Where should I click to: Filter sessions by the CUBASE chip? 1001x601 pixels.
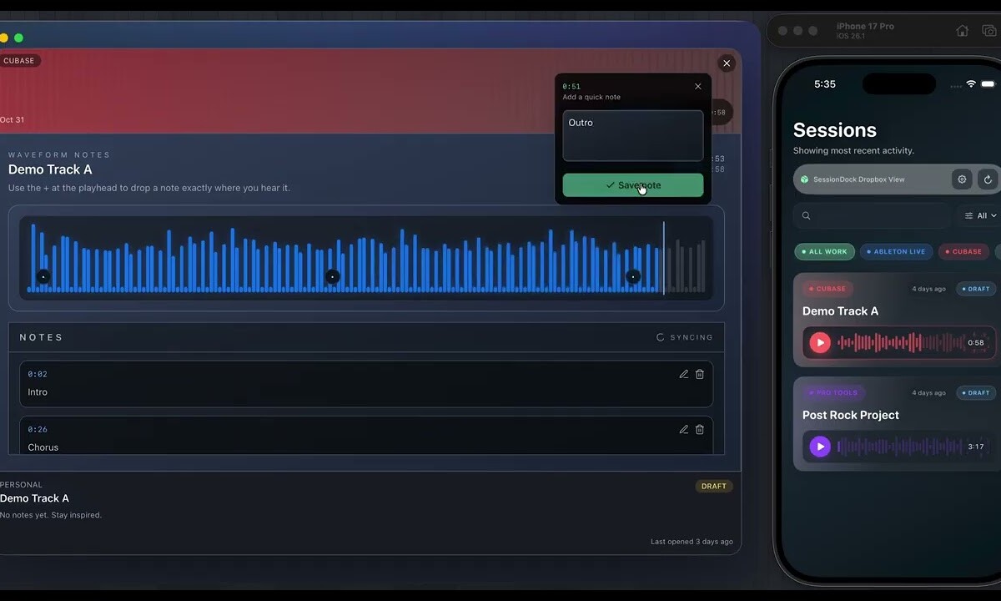963,251
